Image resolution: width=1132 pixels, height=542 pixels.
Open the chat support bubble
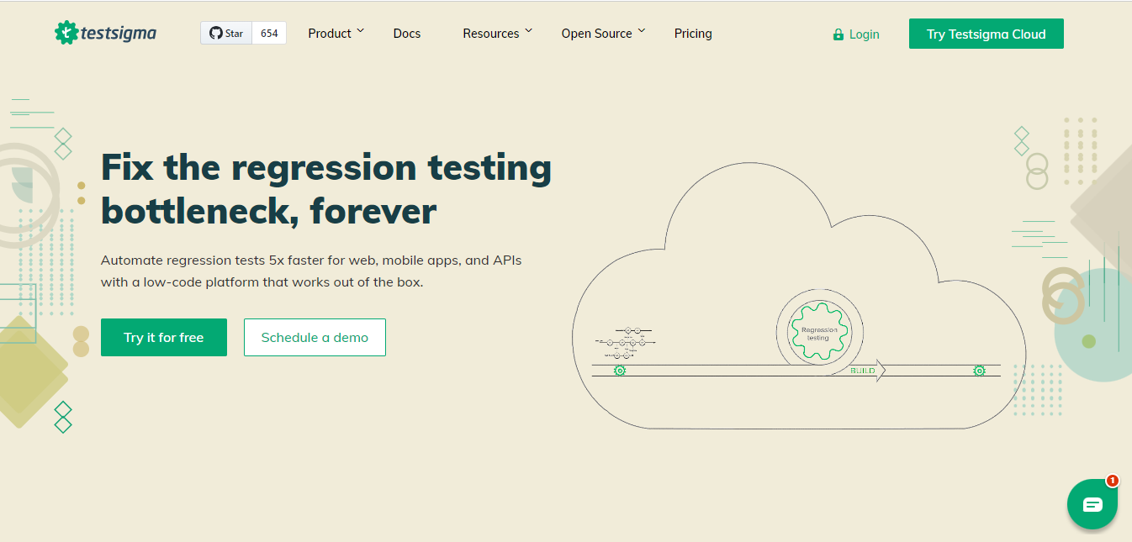(x=1092, y=503)
